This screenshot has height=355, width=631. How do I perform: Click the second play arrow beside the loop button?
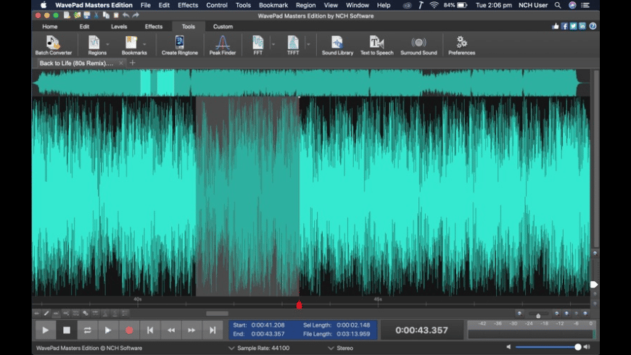pyautogui.click(x=108, y=330)
